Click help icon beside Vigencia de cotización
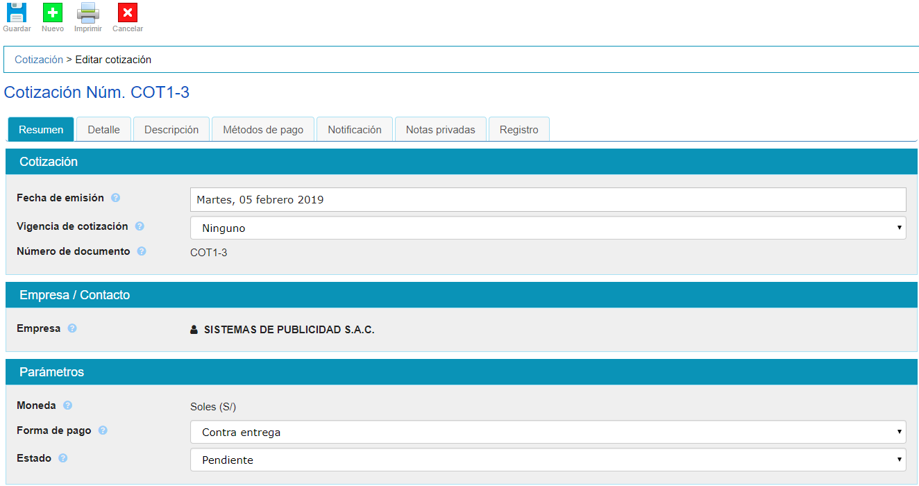This screenshot has height=486, width=919. click(140, 226)
